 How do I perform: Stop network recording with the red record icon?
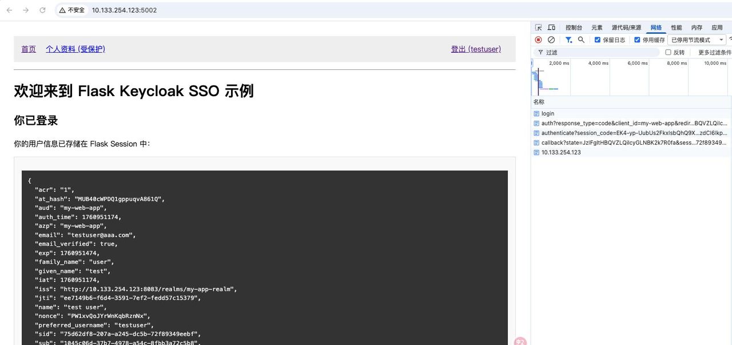(538, 39)
